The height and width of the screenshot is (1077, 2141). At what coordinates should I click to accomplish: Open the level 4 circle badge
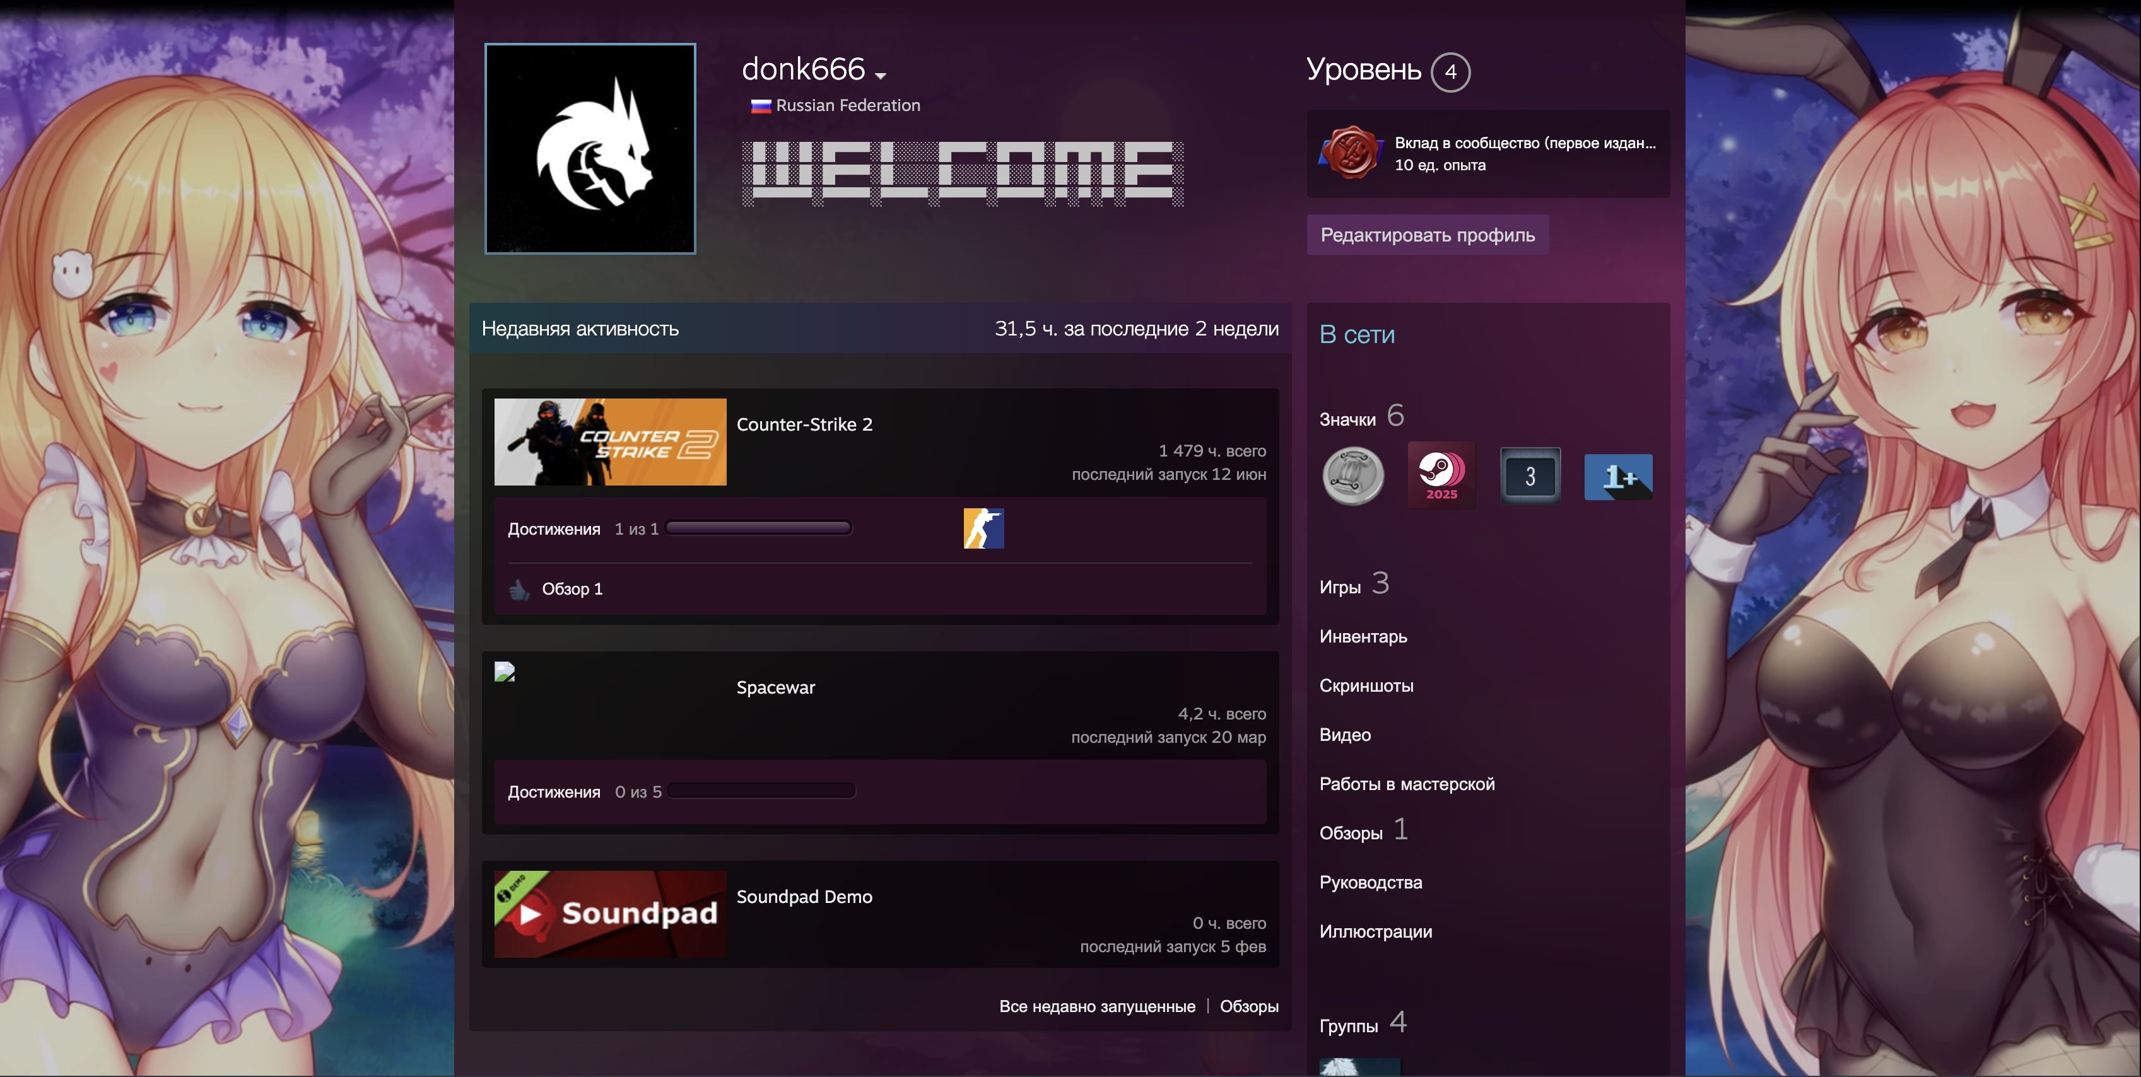pos(1450,73)
